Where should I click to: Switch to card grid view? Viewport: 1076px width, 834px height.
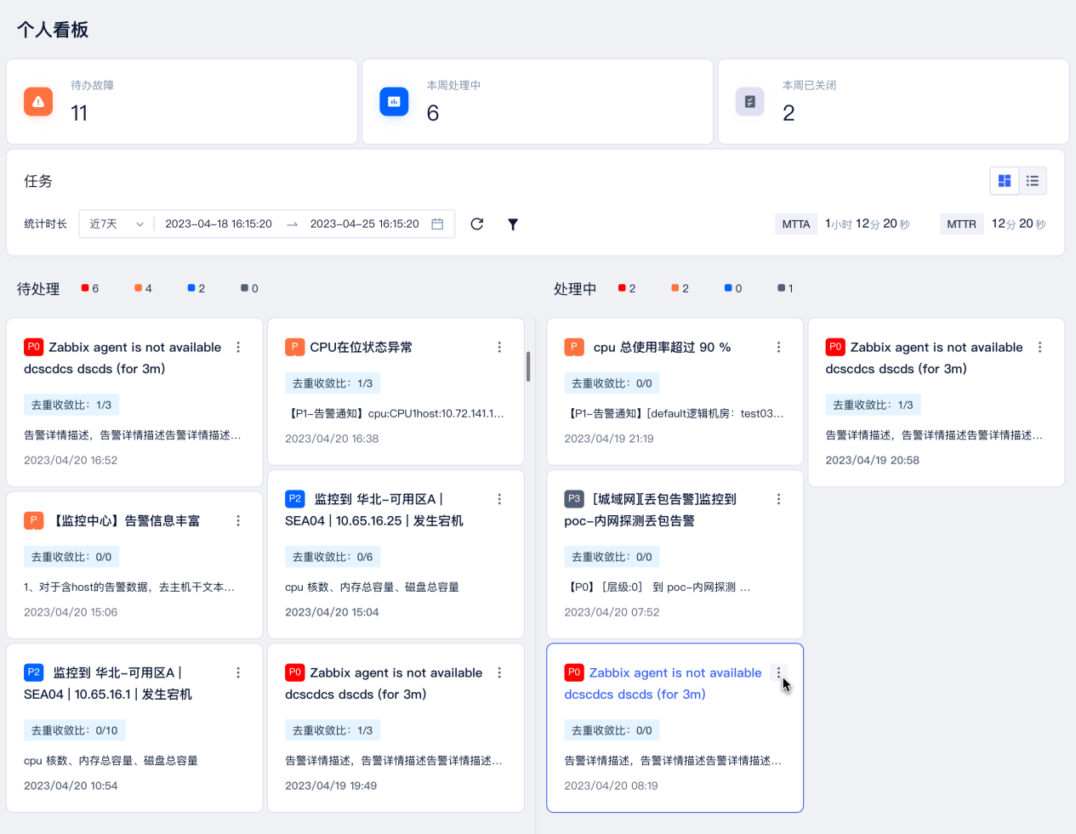1005,181
